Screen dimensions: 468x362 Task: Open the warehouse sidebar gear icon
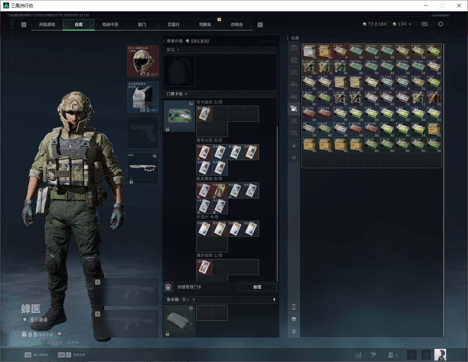point(294,158)
